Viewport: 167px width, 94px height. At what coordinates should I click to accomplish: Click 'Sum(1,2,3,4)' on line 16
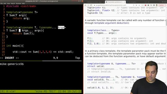(x=42, y=52)
